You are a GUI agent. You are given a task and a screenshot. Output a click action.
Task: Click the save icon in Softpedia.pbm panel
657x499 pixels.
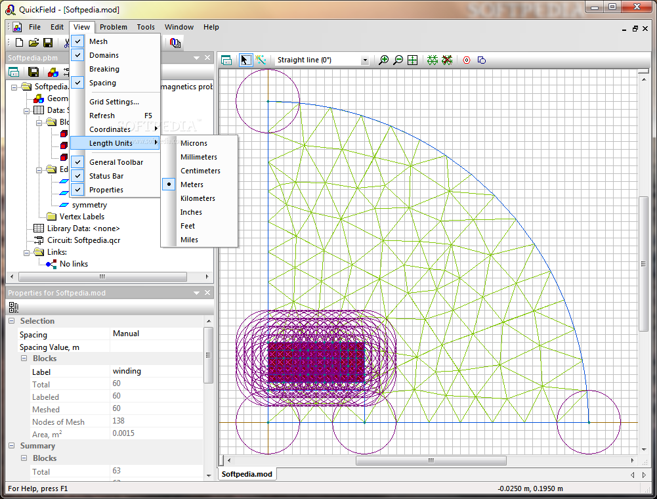point(33,72)
